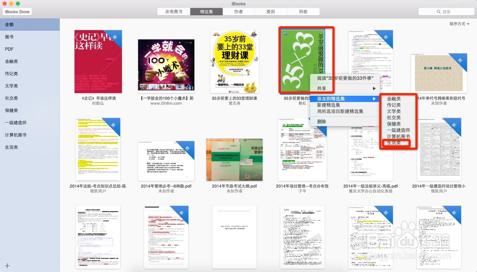The height and width of the screenshot is (272, 477).
Task: Select 全部 in the sidebar
Action: pyautogui.click(x=30, y=24)
